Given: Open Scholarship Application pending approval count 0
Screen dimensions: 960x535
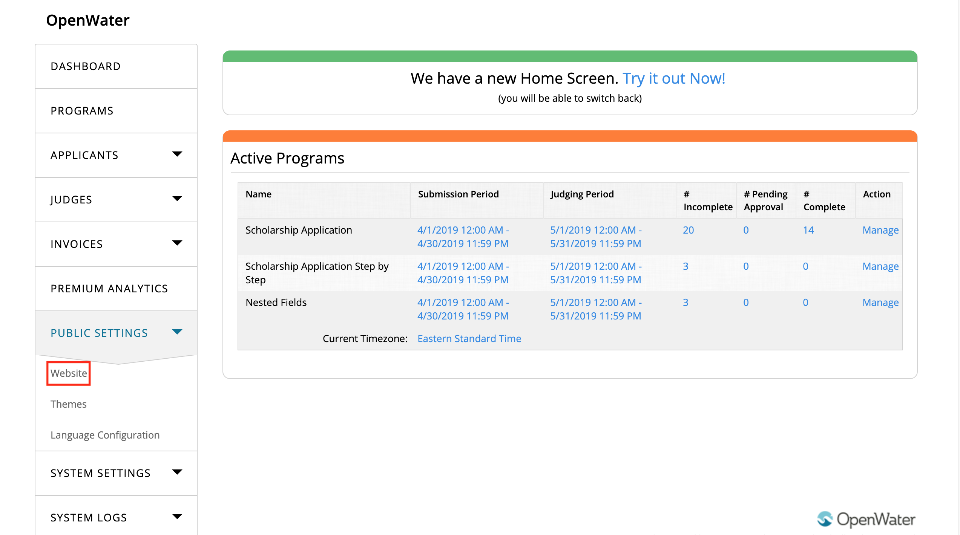Looking at the screenshot, I should [x=746, y=230].
